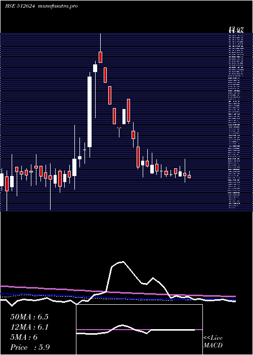
Task: Click the MACD inset chart panel
Action: click(x=139, y=330)
